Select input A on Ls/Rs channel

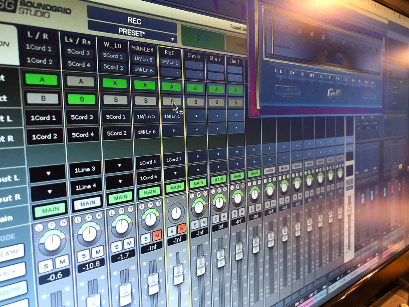click(81, 82)
